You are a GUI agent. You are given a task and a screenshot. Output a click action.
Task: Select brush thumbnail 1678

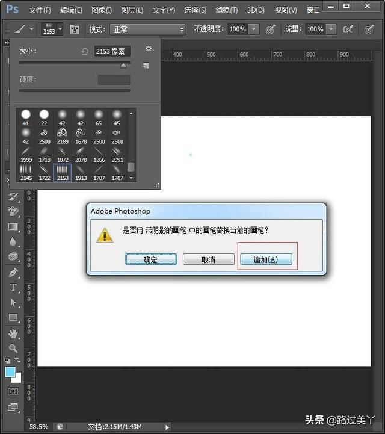(x=81, y=136)
